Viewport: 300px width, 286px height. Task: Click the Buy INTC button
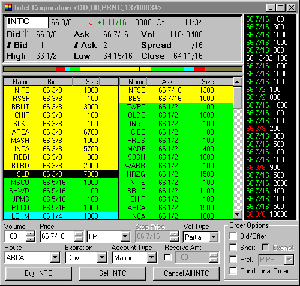(x=38, y=273)
